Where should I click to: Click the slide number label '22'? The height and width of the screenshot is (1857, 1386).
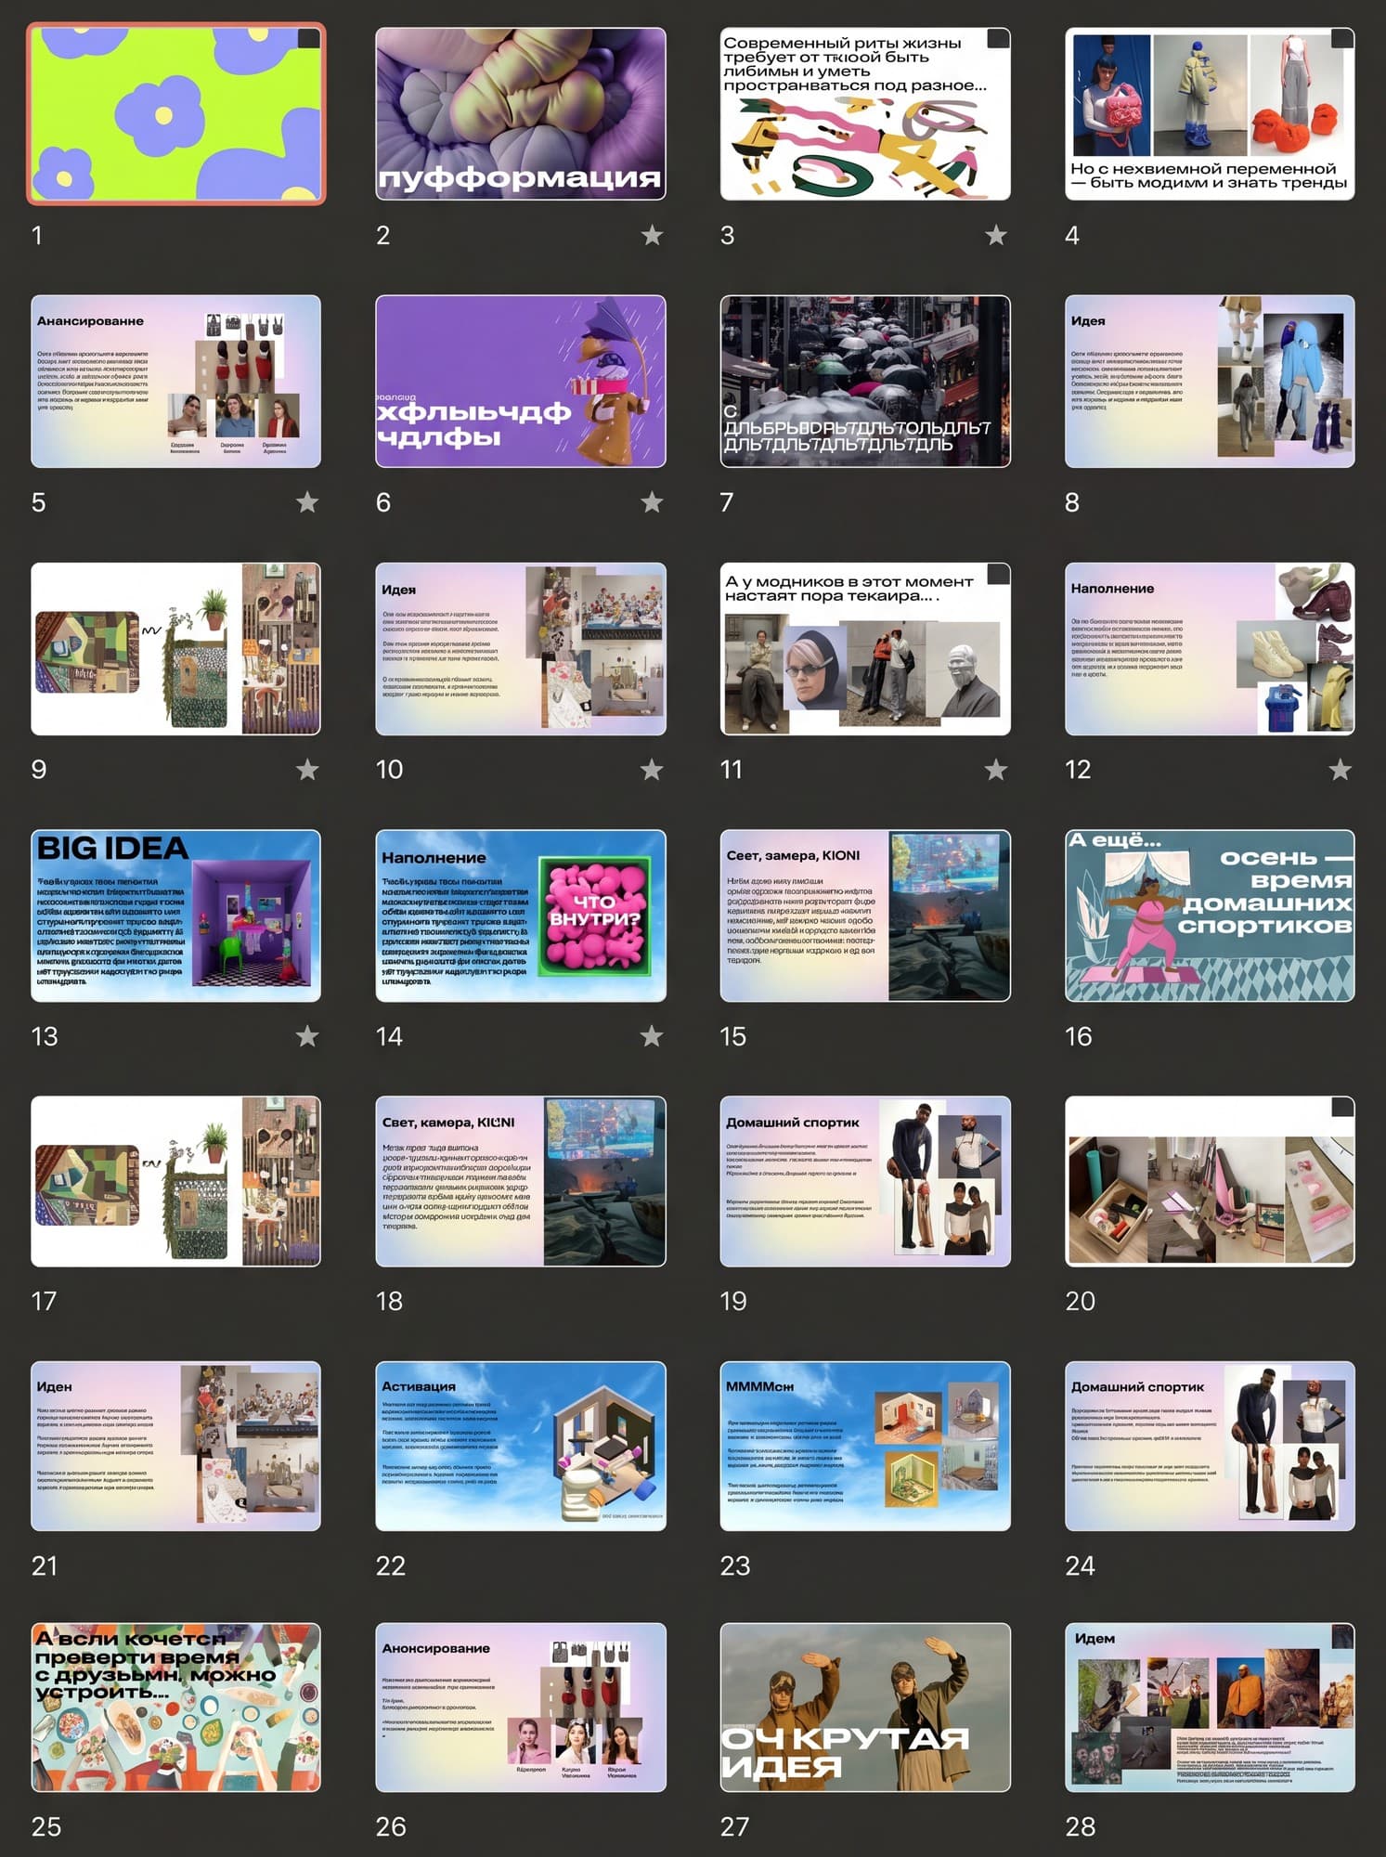tap(391, 1565)
